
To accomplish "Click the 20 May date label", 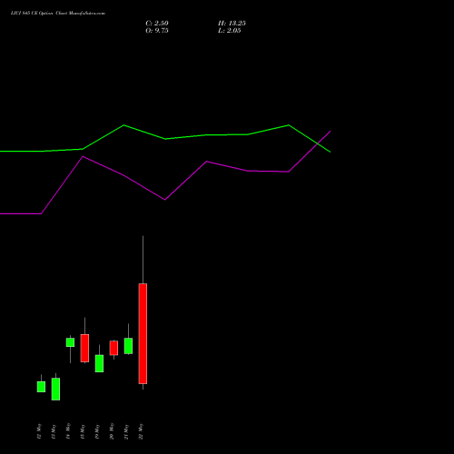I will click(112, 431).
